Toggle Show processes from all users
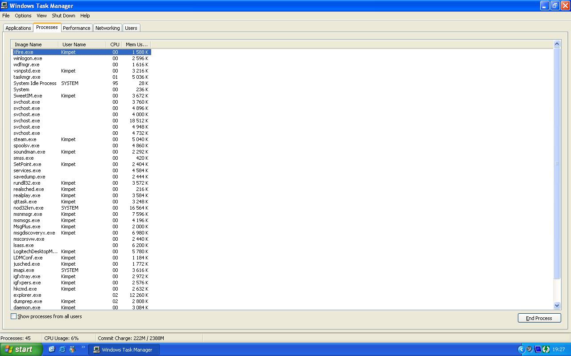Viewport: 571px width, 356px height. (x=13, y=316)
